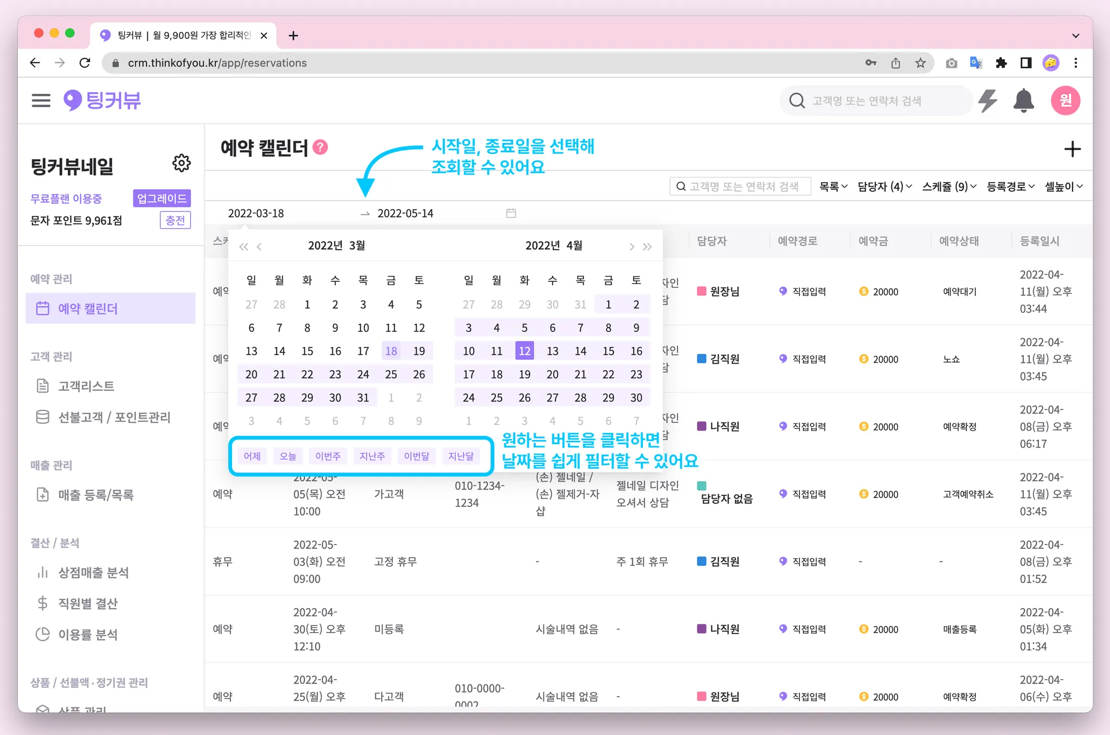Click the pink profile avatar icon

click(x=1065, y=100)
